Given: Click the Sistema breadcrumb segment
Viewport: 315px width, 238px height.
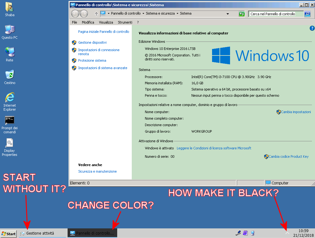Looking at the screenshot, I should pyautogui.click(x=186, y=13).
